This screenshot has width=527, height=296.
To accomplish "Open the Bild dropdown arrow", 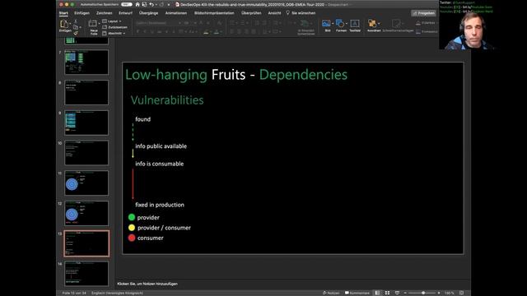I will pyautogui.click(x=333, y=24).
